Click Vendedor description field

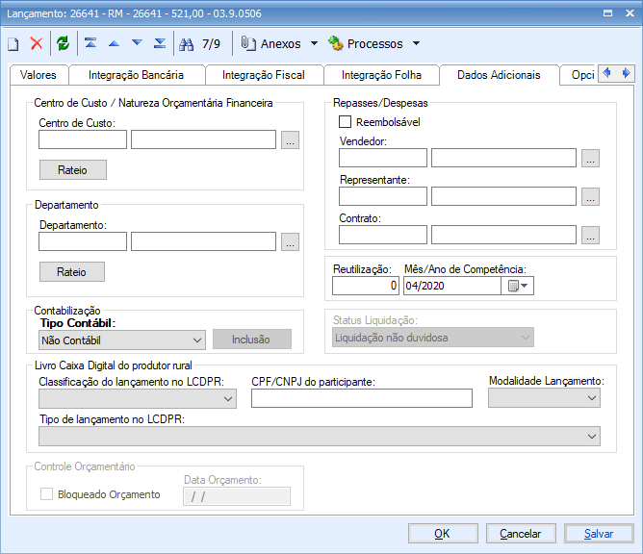click(x=503, y=158)
